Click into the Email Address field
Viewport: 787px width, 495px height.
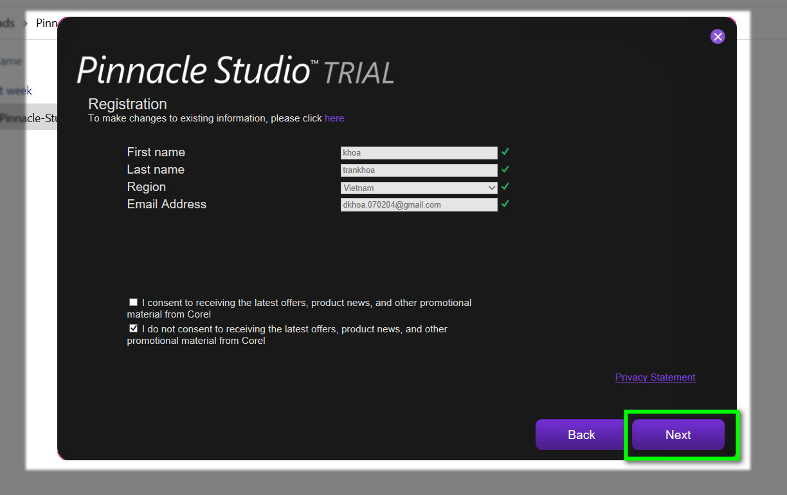click(x=419, y=205)
